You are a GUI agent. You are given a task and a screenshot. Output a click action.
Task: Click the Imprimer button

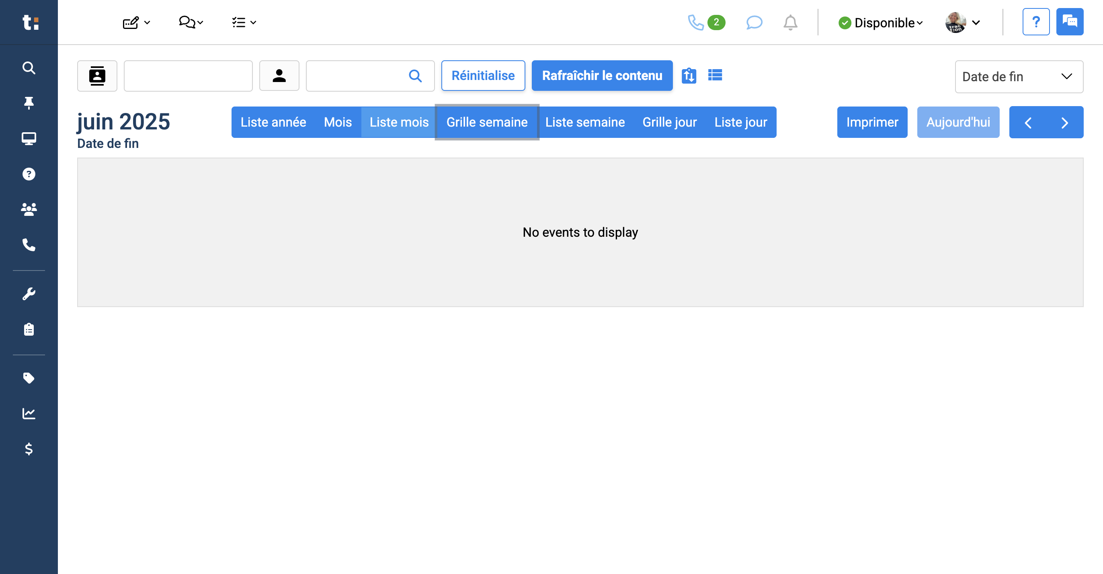click(872, 123)
